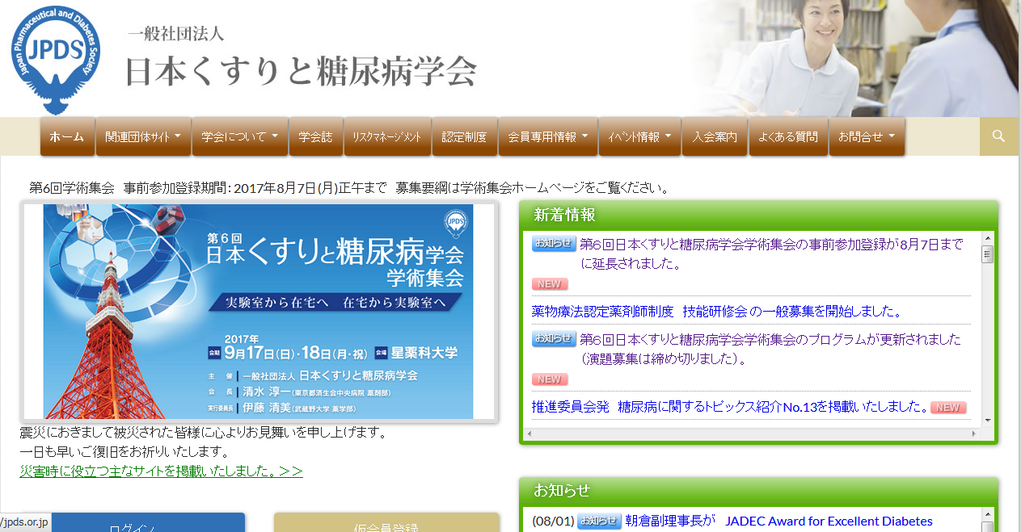Open 認定制度 menu item

[x=465, y=137]
